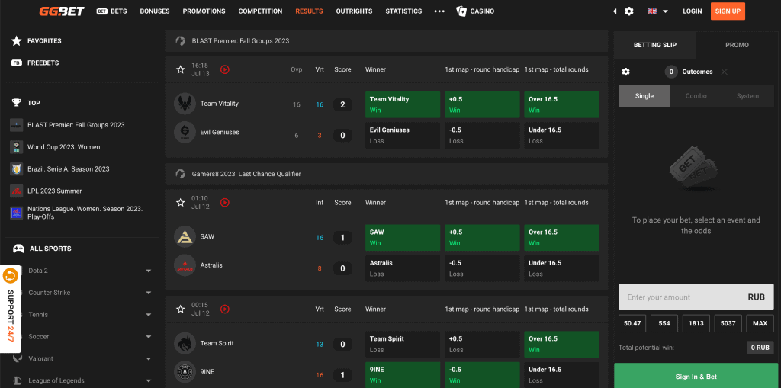Viewport: 781px width, 388px height.
Task: Click the BLAST Premier tournament header icon
Action: pos(181,41)
